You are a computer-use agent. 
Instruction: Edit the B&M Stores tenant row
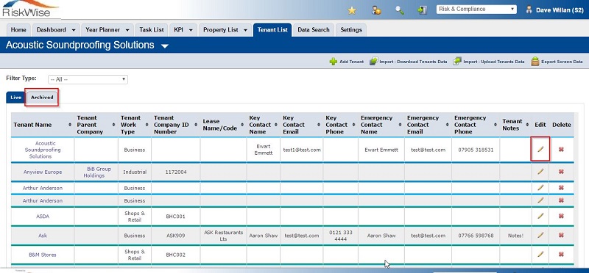(x=540, y=254)
